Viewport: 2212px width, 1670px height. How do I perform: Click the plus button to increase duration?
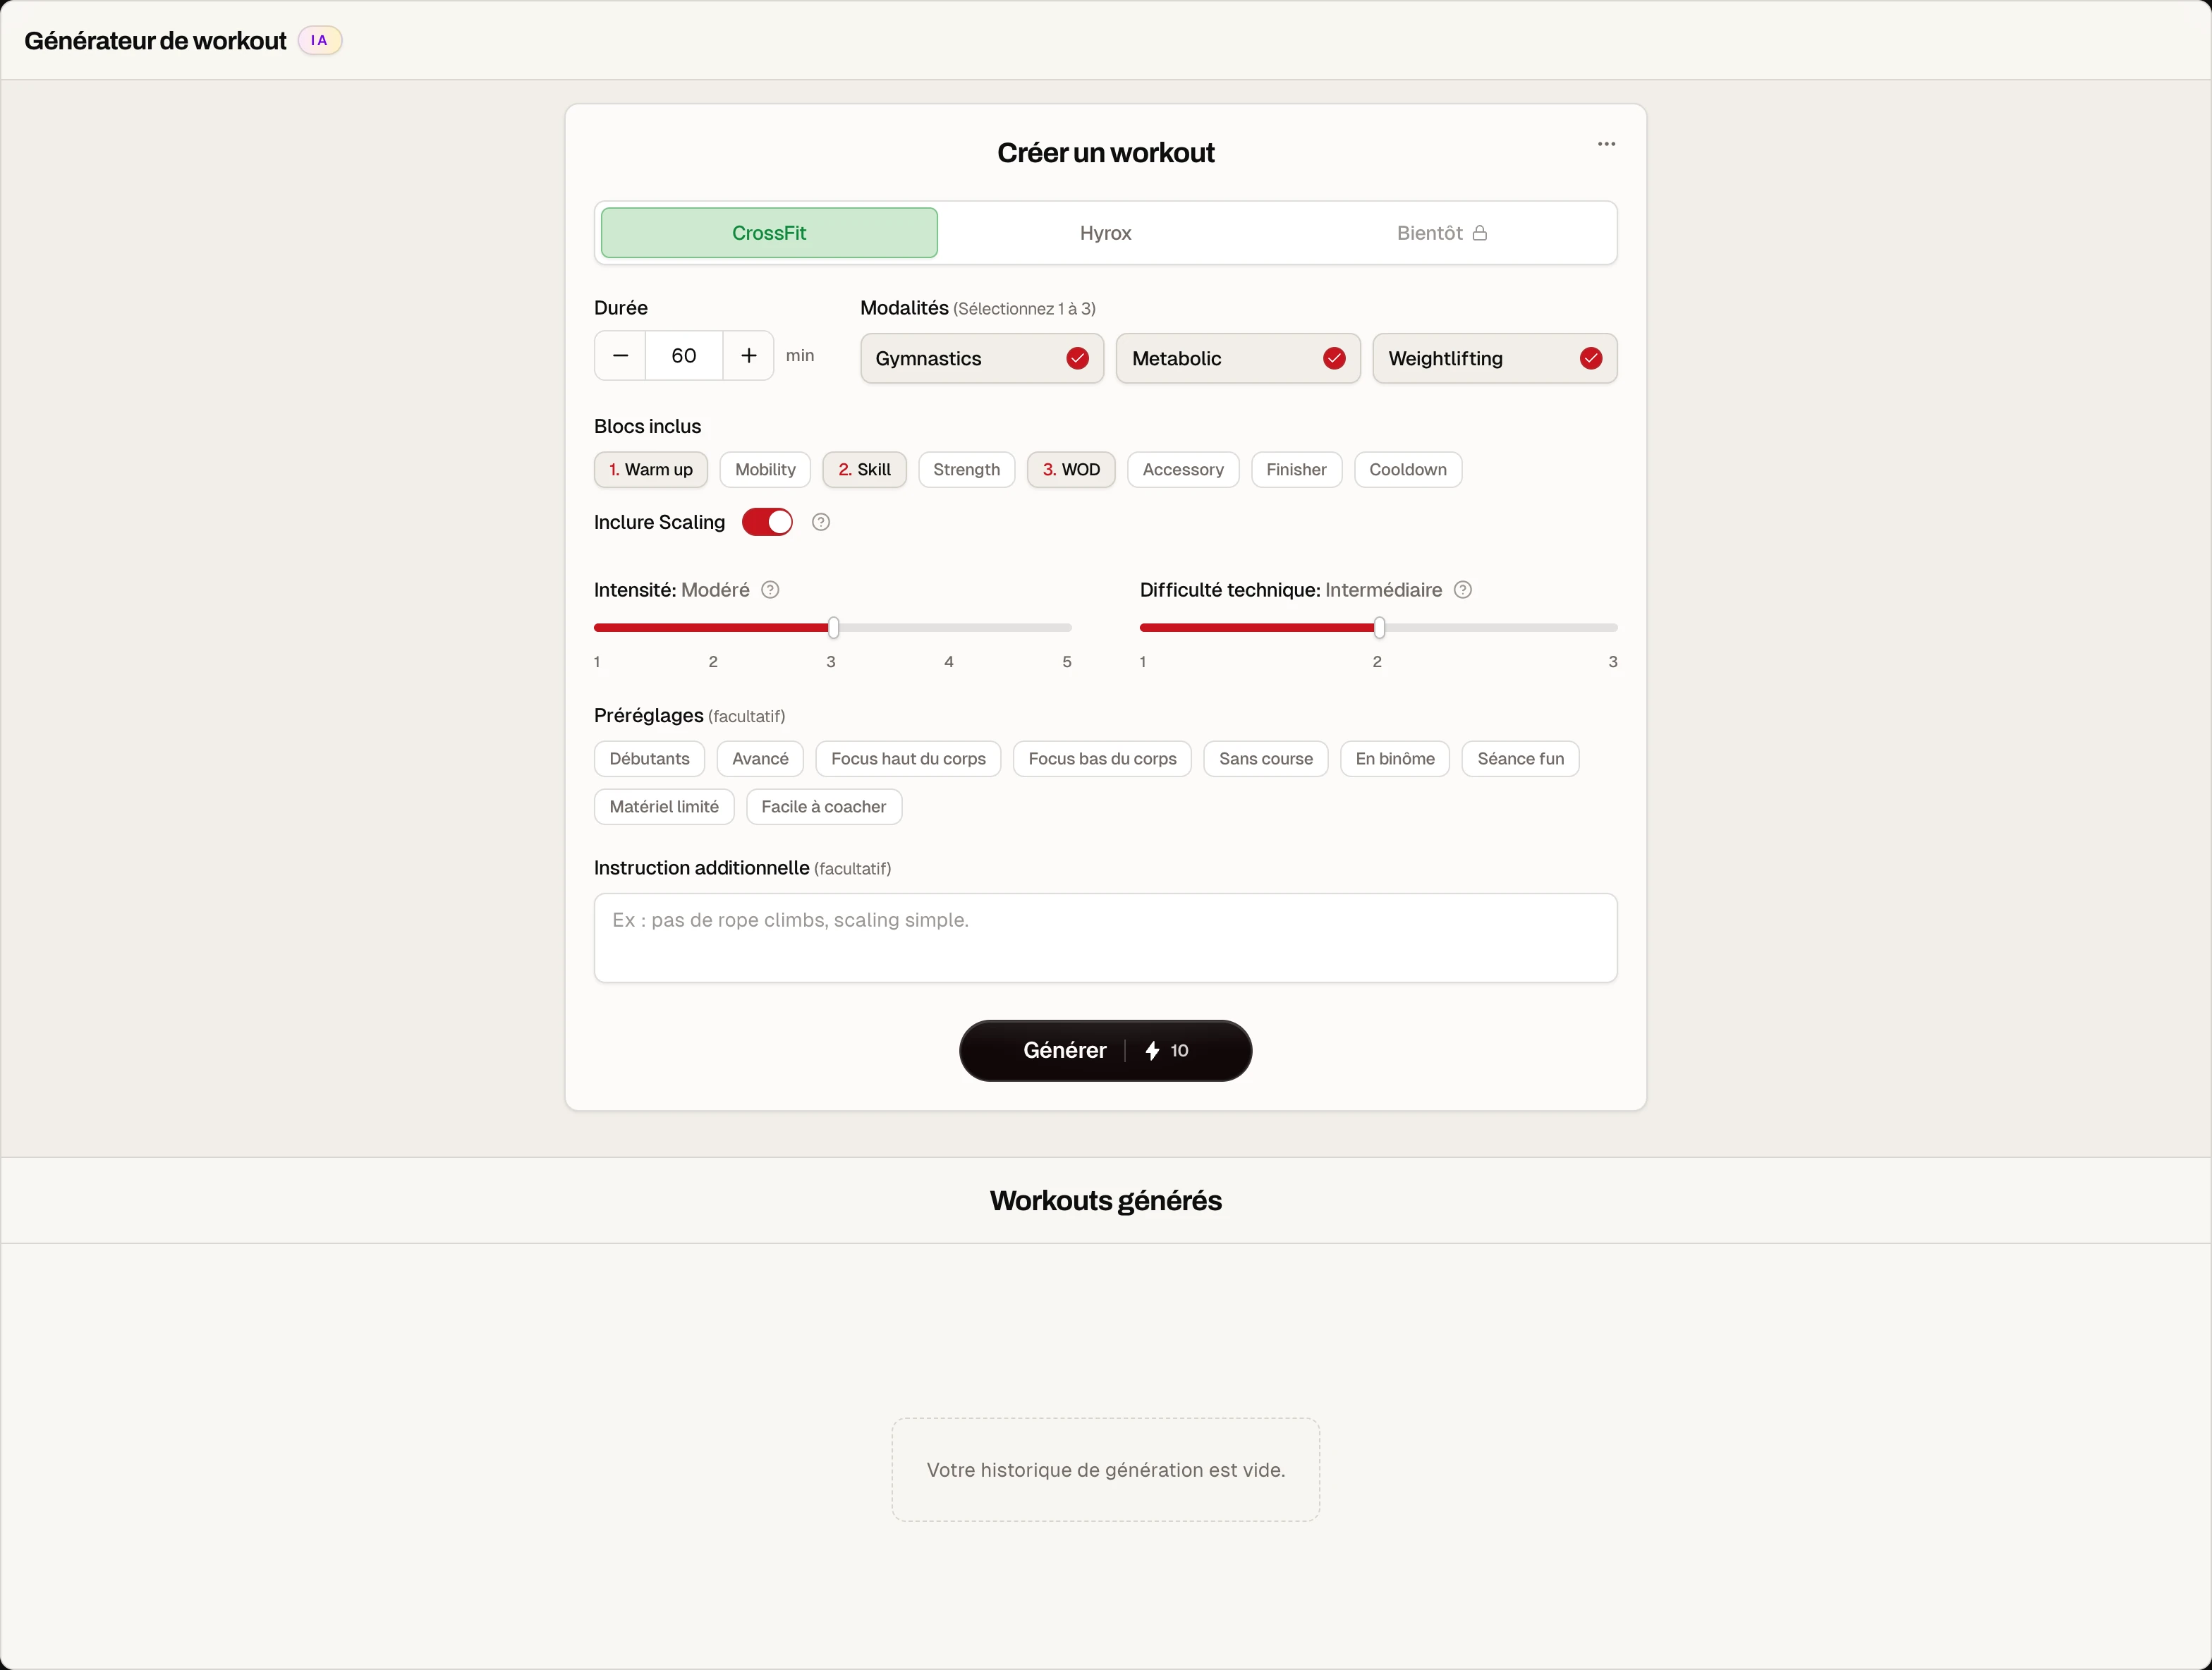tap(748, 356)
